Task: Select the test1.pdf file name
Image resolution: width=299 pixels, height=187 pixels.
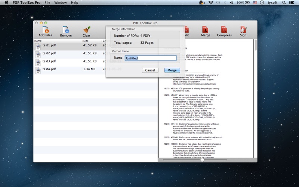Action: pyautogui.click(x=49, y=45)
